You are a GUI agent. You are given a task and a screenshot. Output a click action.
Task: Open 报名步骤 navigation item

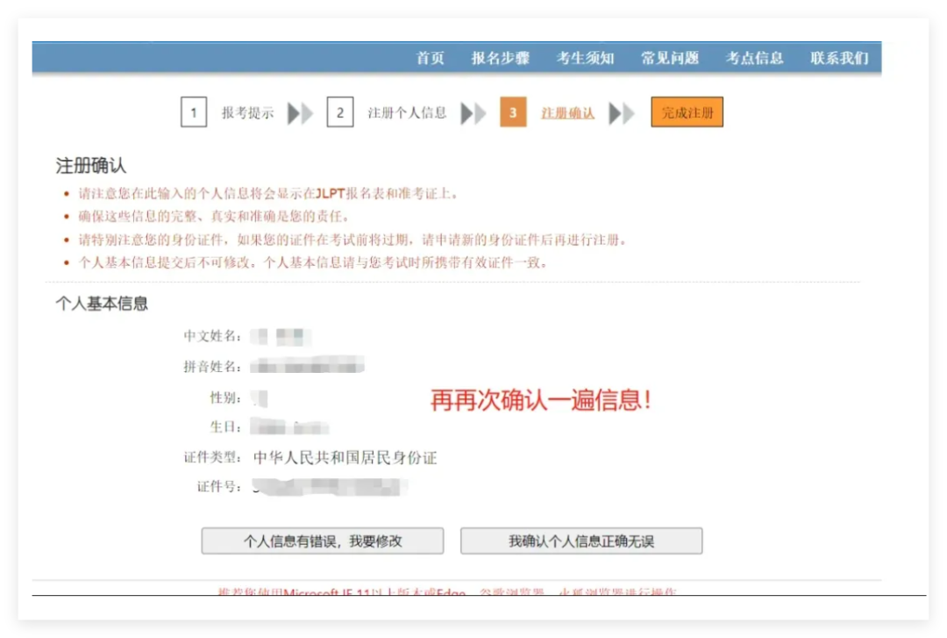(x=500, y=59)
